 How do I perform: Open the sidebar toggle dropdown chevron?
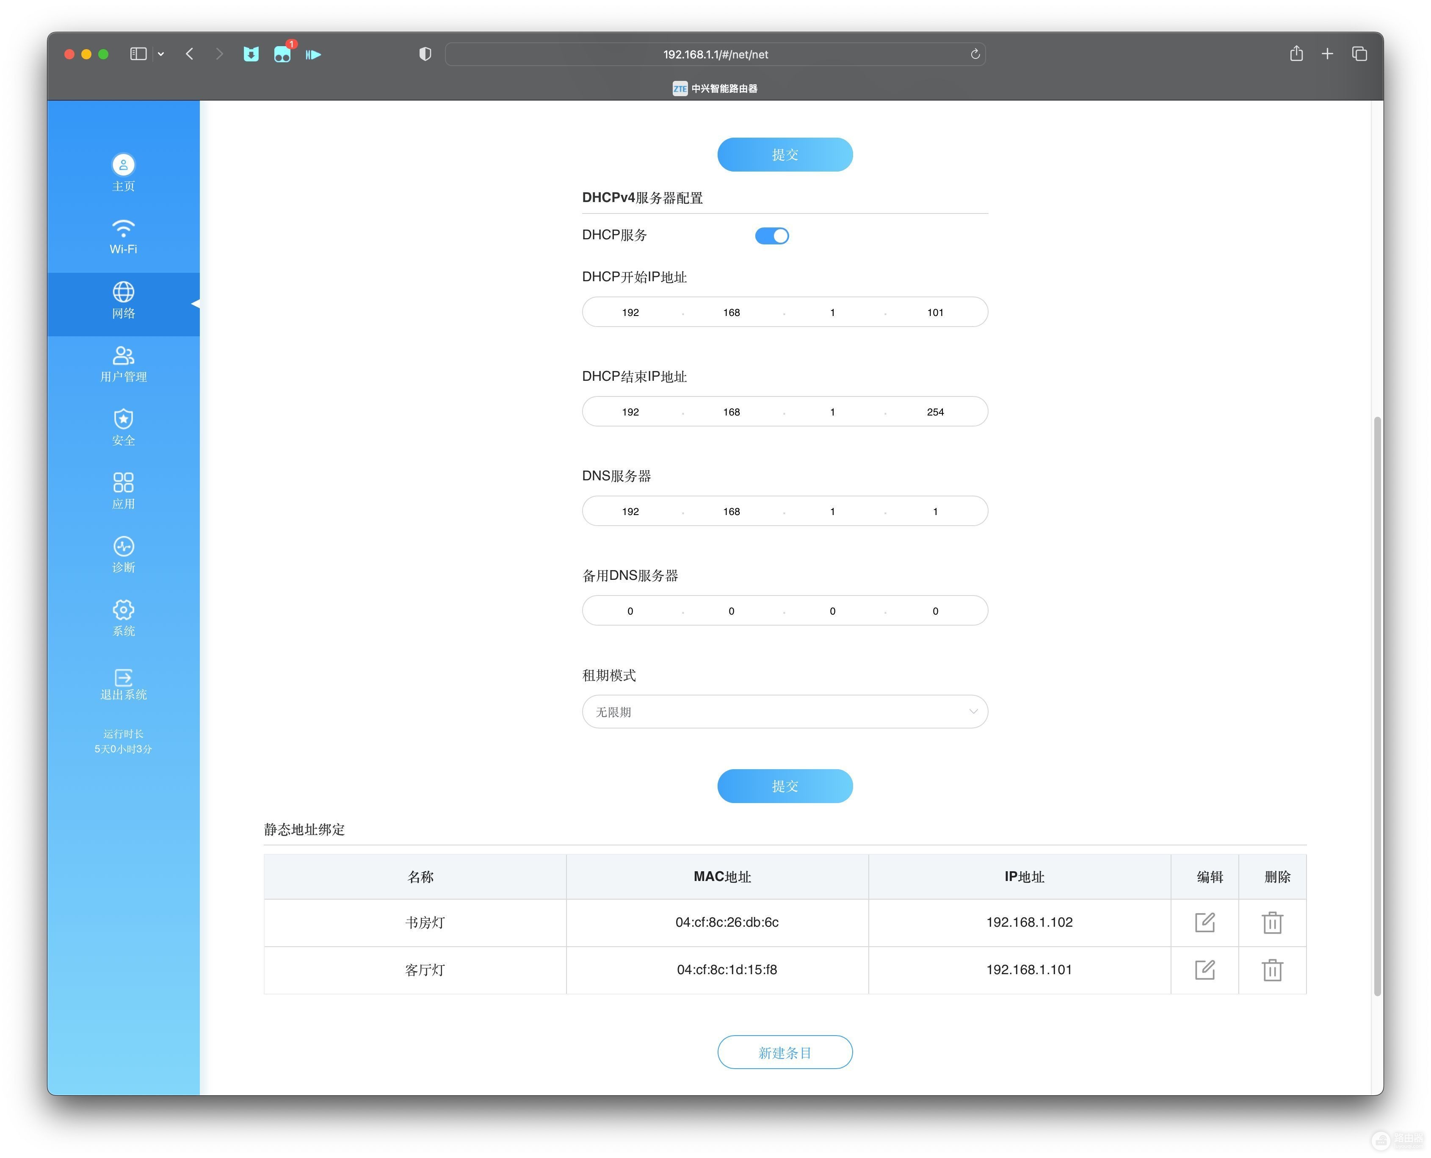point(161,54)
